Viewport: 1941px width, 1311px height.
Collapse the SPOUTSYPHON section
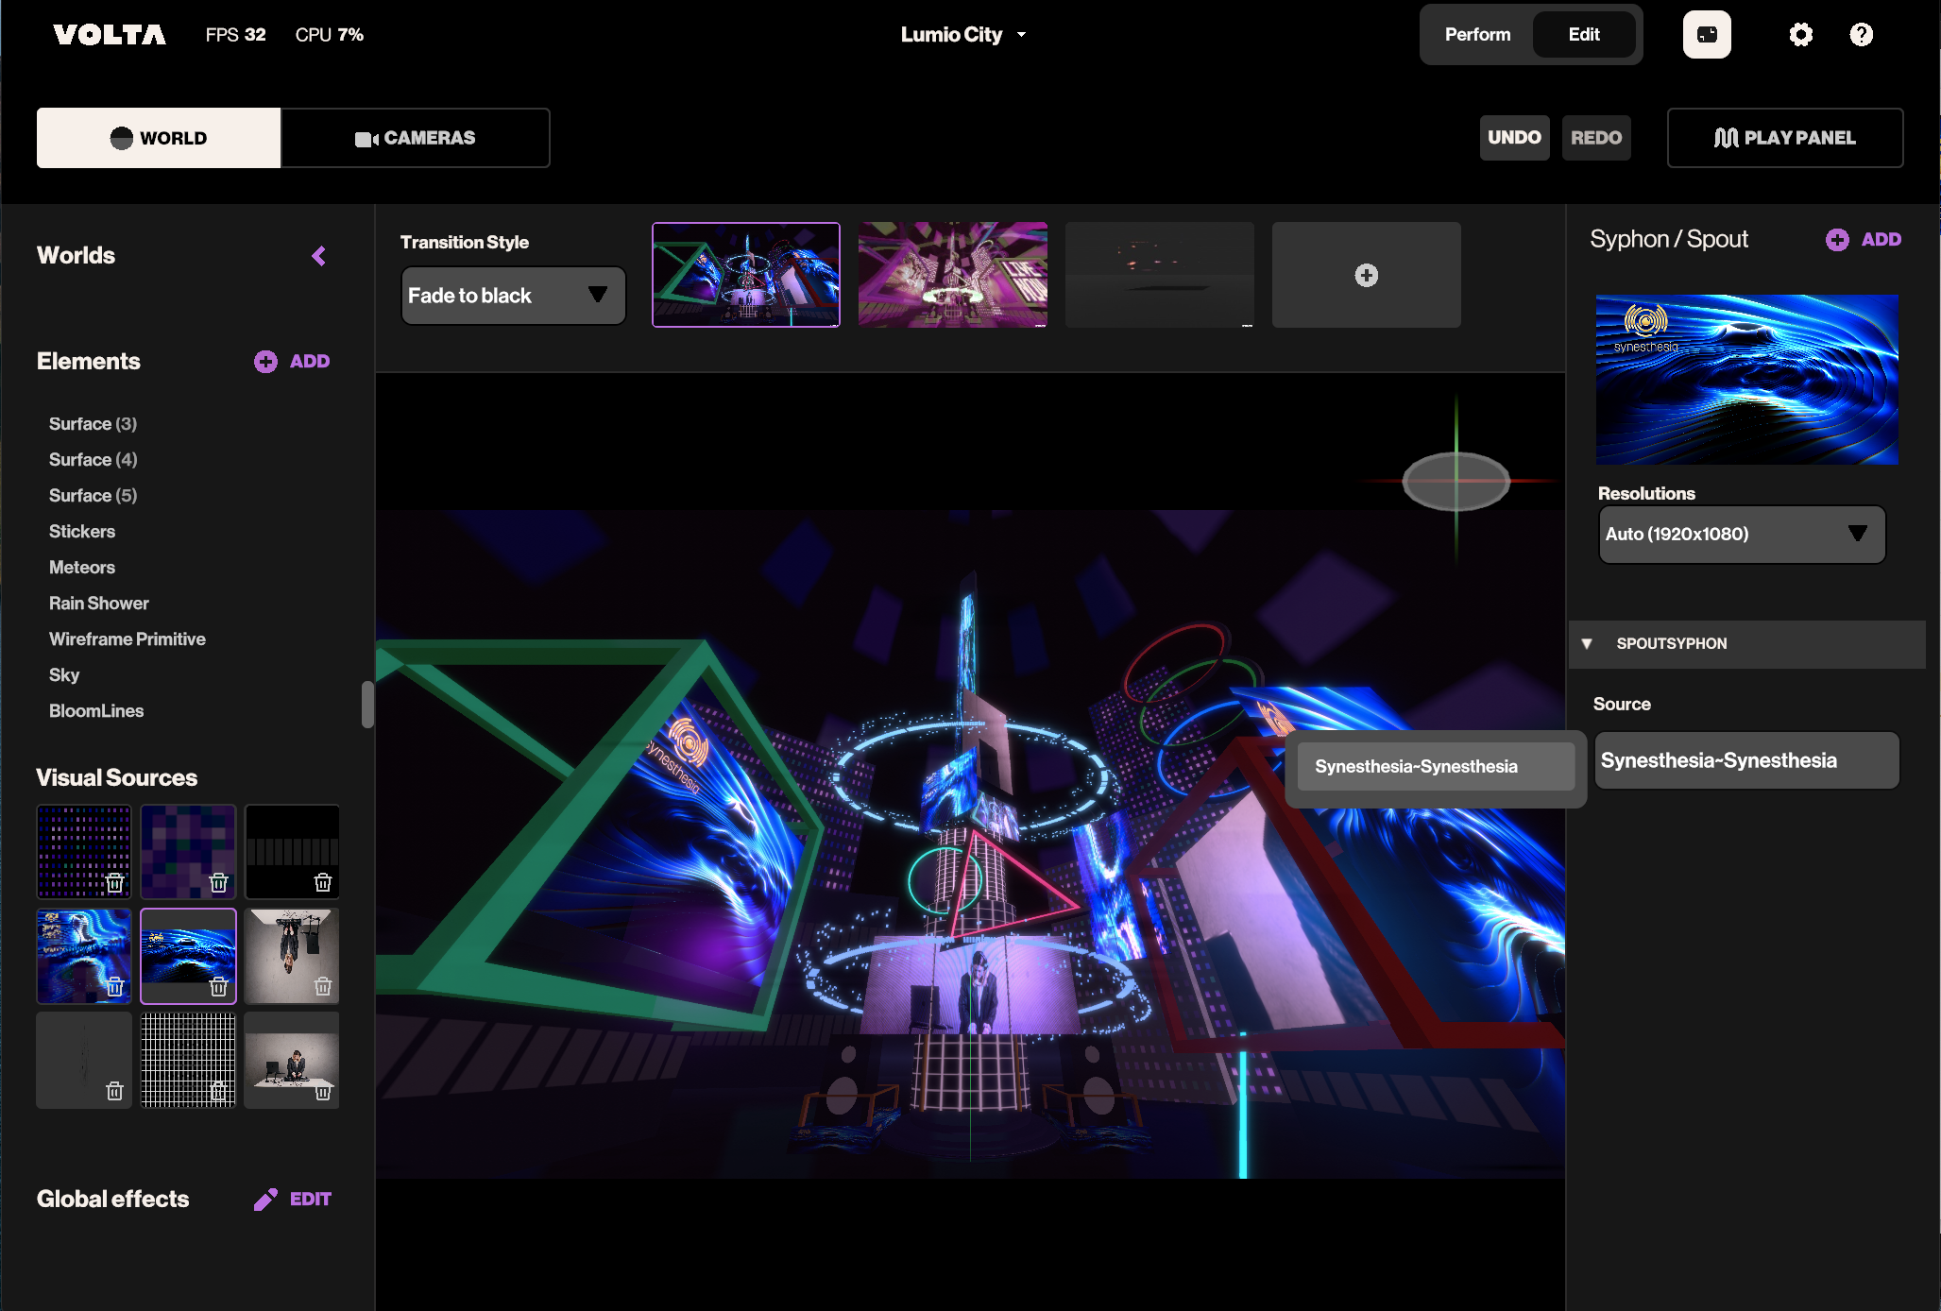pyautogui.click(x=1587, y=643)
